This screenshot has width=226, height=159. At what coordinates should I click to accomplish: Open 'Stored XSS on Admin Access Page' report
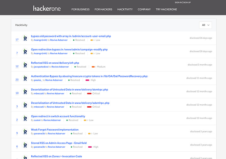(59, 143)
